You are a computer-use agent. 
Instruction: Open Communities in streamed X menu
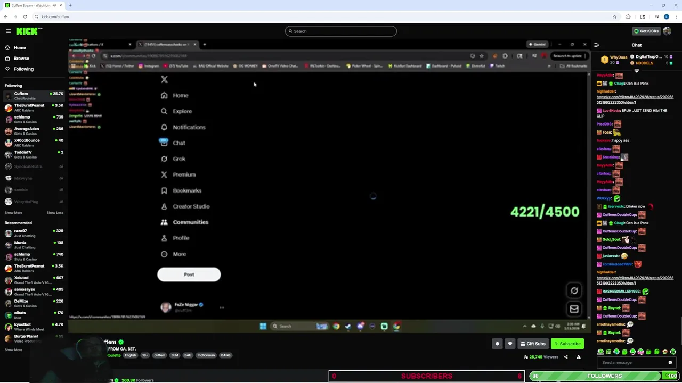click(x=184, y=222)
